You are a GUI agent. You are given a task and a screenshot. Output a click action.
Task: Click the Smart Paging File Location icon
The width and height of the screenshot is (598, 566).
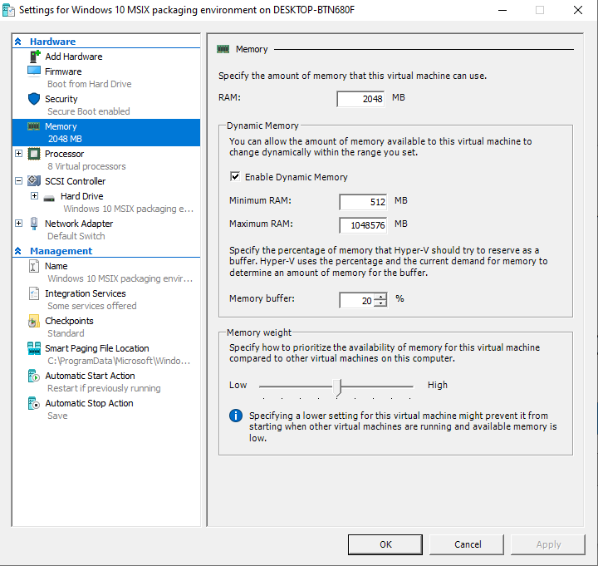pos(34,348)
